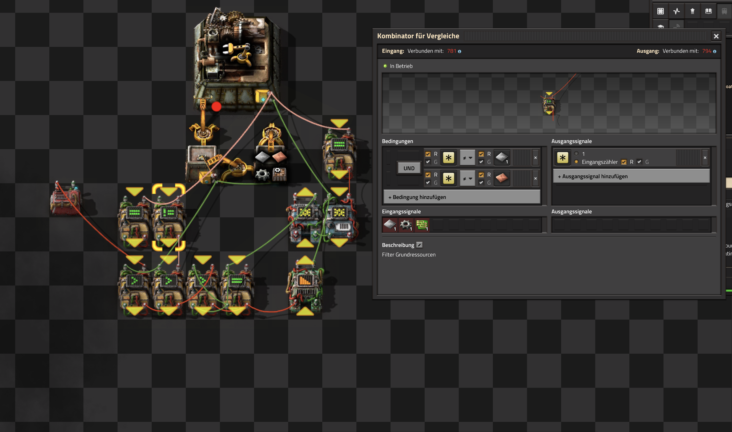The width and height of the screenshot is (732, 432).
Task: Select the Eingangszähler radio button
Action: [576, 162]
